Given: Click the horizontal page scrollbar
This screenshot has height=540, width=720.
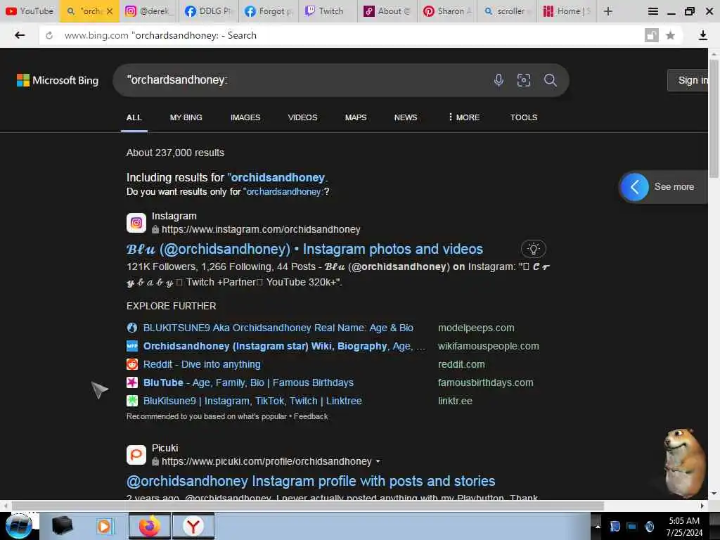Looking at the screenshot, I should pos(308,506).
